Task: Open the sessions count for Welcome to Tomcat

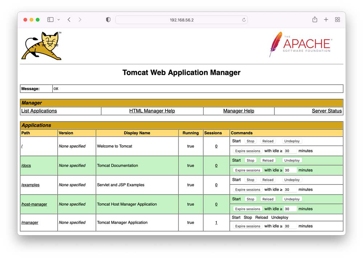Action: click(x=216, y=146)
